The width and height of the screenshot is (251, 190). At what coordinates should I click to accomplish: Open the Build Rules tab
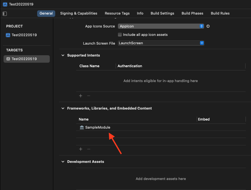pyautogui.click(x=220, y=14)
